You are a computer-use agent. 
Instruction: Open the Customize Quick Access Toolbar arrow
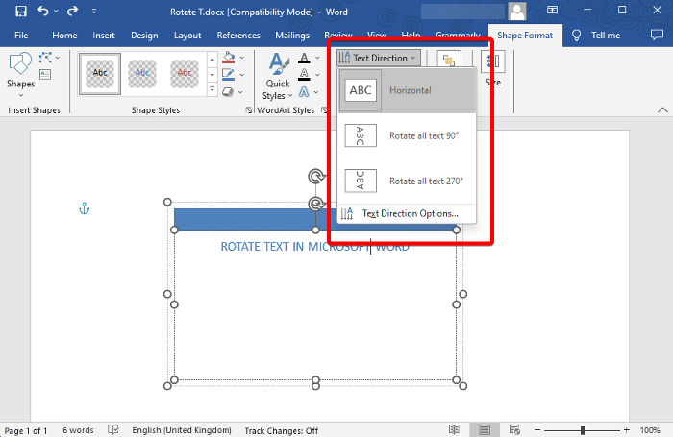coord(94,12)
